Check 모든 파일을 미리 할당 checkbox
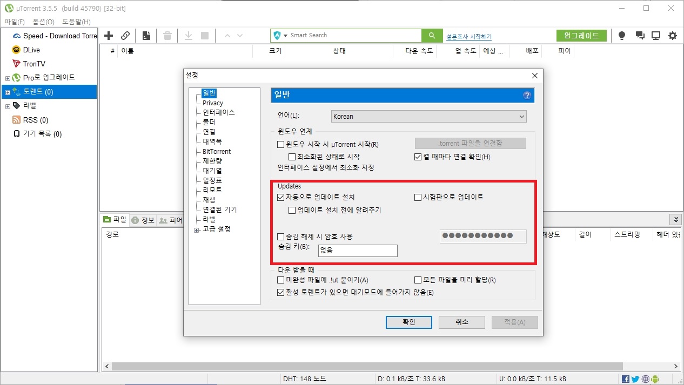 418,280
